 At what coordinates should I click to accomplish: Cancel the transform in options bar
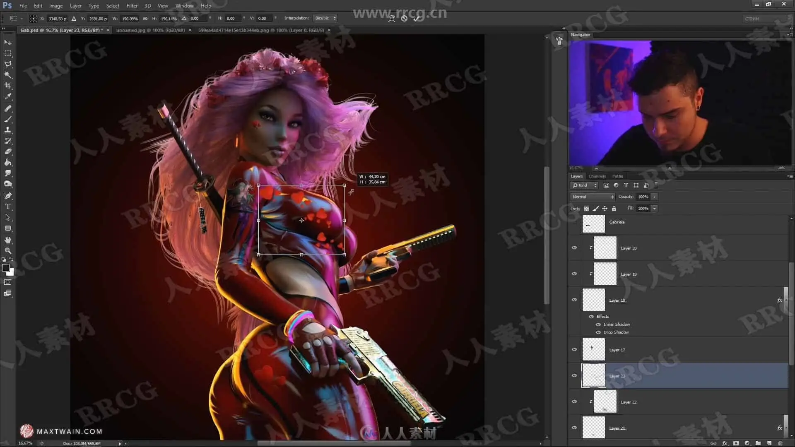point(404,18)
